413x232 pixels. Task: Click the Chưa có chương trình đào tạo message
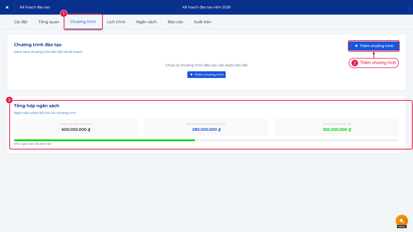206,65
